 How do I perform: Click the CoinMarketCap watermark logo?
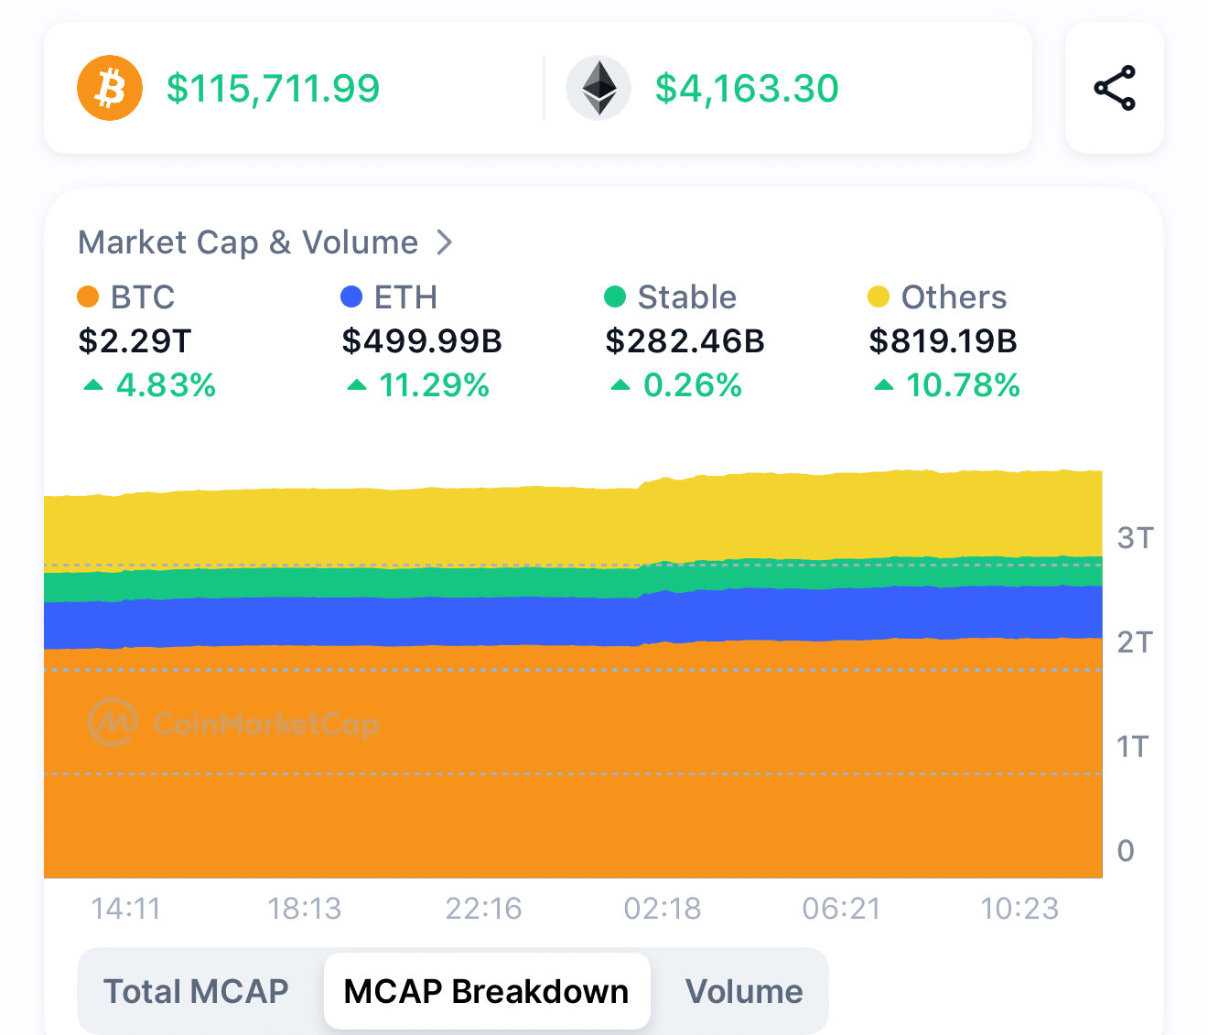(113, 723)
